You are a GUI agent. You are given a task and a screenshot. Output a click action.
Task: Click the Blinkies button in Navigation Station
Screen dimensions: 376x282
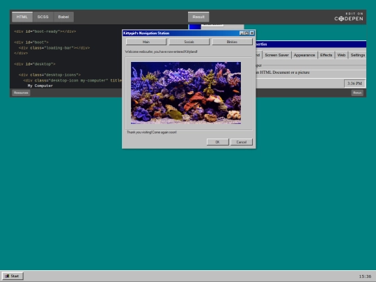click(x=232, y=42)
